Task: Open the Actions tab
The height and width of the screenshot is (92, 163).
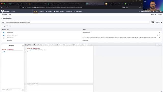Action: (x=49, y=11)
